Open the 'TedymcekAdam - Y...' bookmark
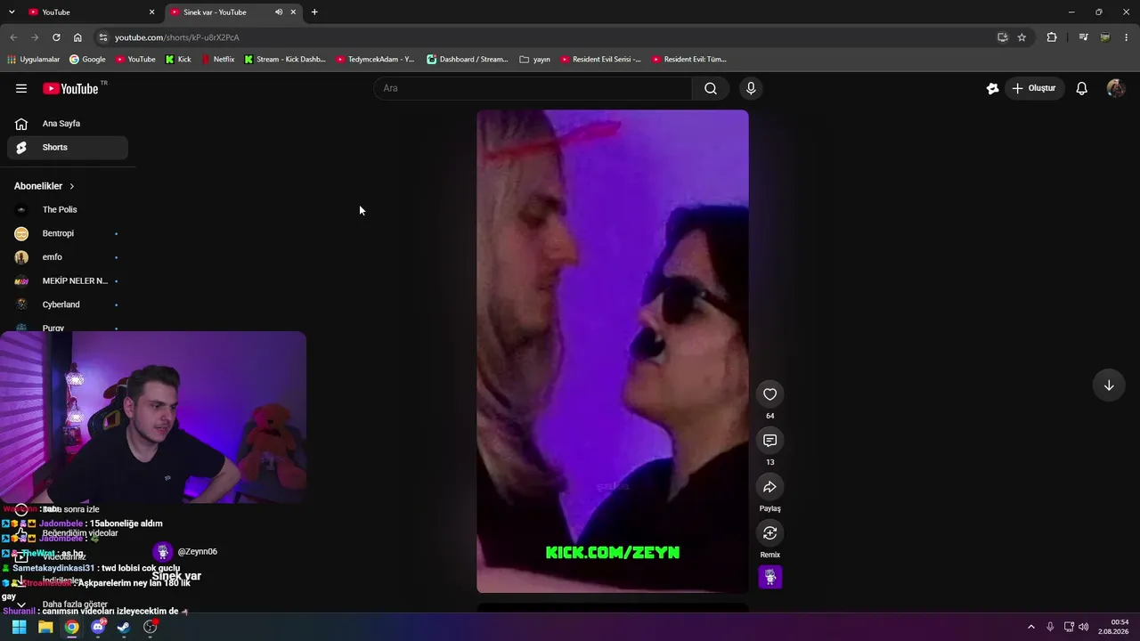Image resolution: width=1140 pixels, height=641 pixels. (375, 60)
